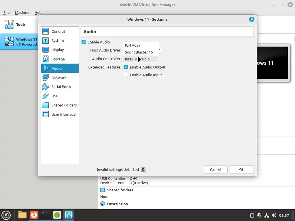
Task: Click the 'USB Controller:' detail row
Action: 119,178
